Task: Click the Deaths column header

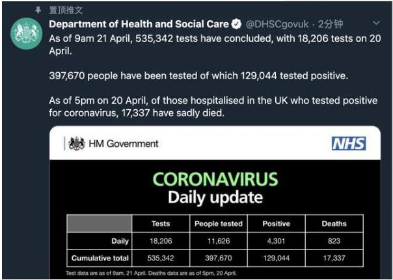Action: coord(334,223)
